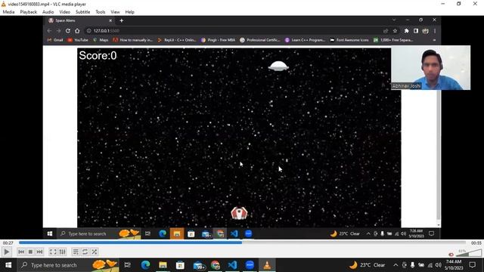
Task: Open the Media menu
Action: pyautogui.click(x=8, y=12)
